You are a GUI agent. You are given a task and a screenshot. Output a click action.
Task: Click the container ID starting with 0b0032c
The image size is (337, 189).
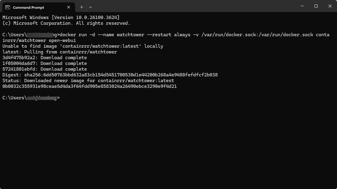pos(89,86)
